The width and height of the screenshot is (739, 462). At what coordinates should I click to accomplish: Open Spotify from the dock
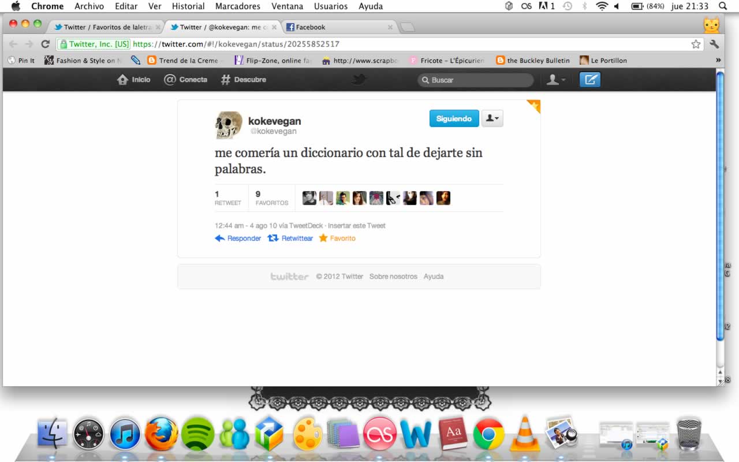click(x=197, y=434)
